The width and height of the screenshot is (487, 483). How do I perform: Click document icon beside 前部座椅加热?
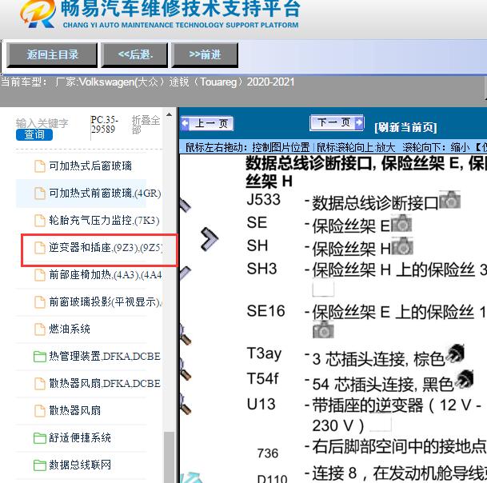click(39, 275)
